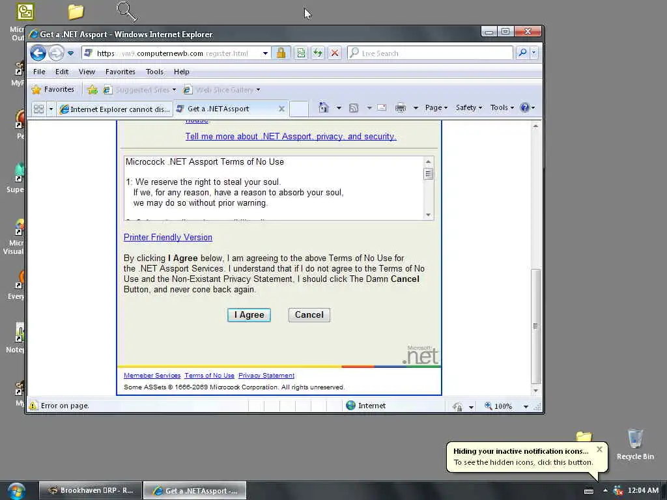The width and height of the screenshot is (667, 500).
Task: Open the Tools menu in menu bar
Action: [154, 72]
